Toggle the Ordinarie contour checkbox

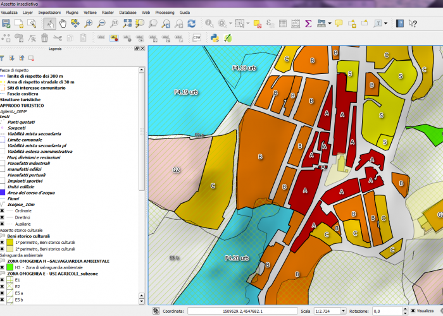tap(2, 210)
